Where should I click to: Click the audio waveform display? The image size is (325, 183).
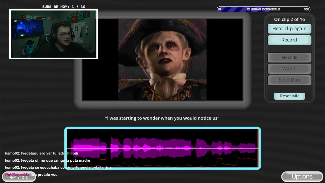[x=162, y=148]
